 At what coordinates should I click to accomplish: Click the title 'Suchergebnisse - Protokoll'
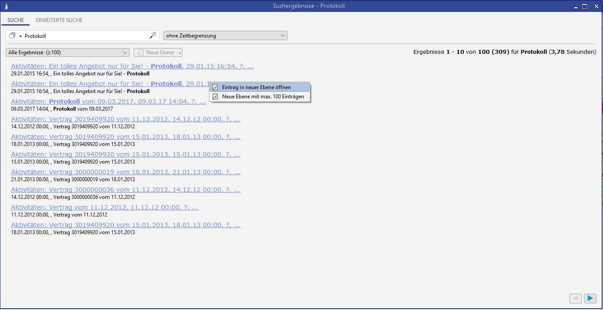(309, 6)
